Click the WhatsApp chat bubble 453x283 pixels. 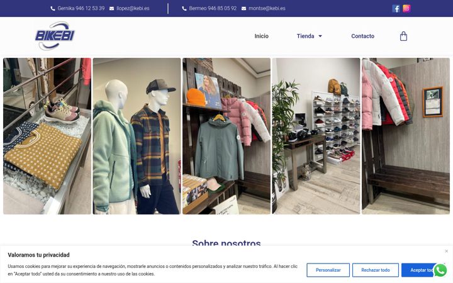tap(440, 270)
